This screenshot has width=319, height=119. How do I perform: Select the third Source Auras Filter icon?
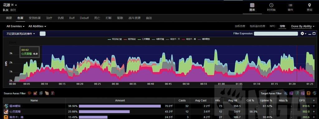coord(41,93)
